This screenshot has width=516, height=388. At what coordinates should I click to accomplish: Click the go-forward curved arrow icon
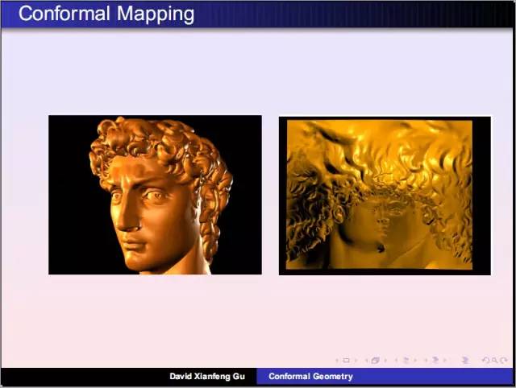coord(503,361)
